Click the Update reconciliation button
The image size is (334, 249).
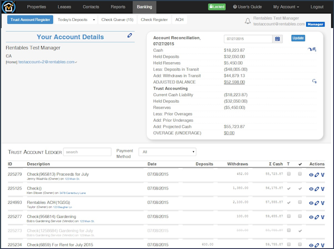[x=298, y=38]
